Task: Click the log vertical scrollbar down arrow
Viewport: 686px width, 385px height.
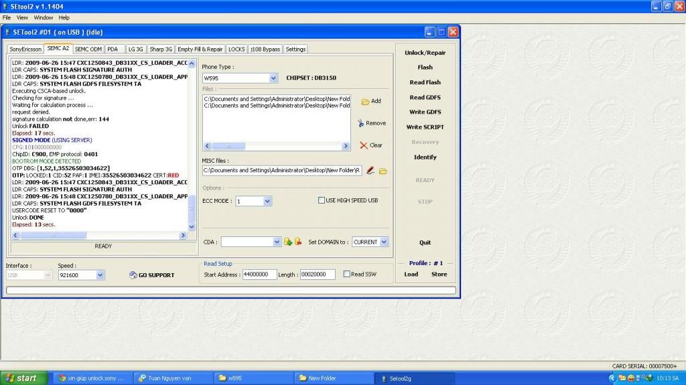Action: tap(191, 226)
